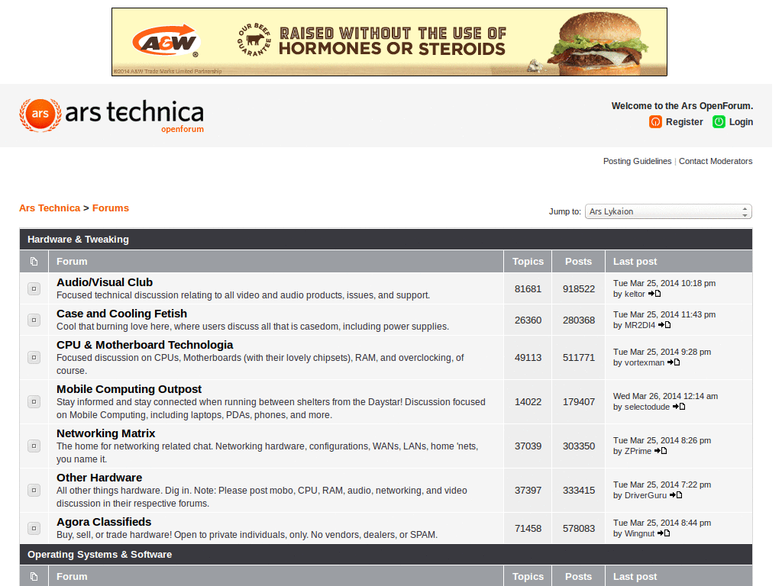View latest post icon next to vortexman

tap(674, 362)
